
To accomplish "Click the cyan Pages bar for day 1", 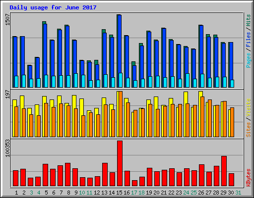I will point(16,82).
